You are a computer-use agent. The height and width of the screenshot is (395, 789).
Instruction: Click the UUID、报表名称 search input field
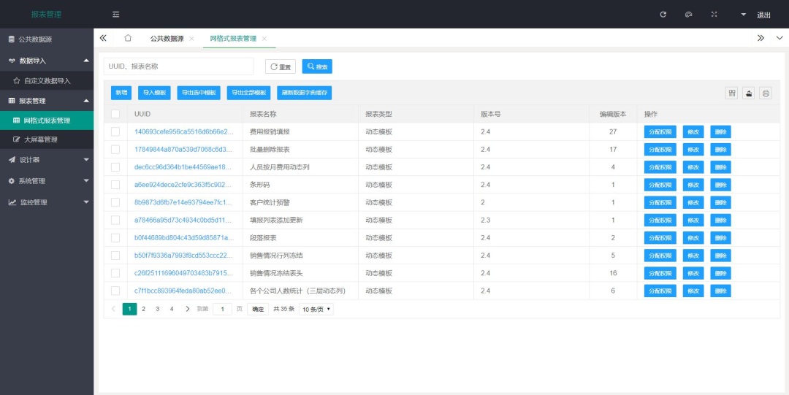pyautogui.click(x=178, y=66)
